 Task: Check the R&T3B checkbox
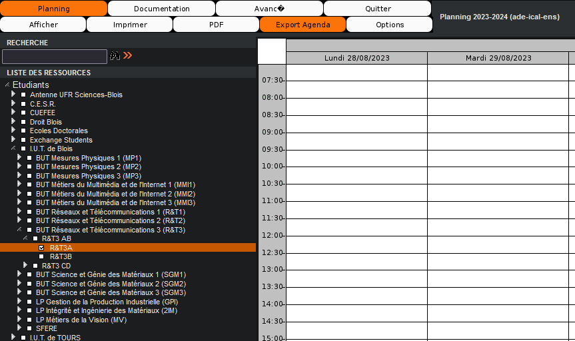click(x=41, y=256)
